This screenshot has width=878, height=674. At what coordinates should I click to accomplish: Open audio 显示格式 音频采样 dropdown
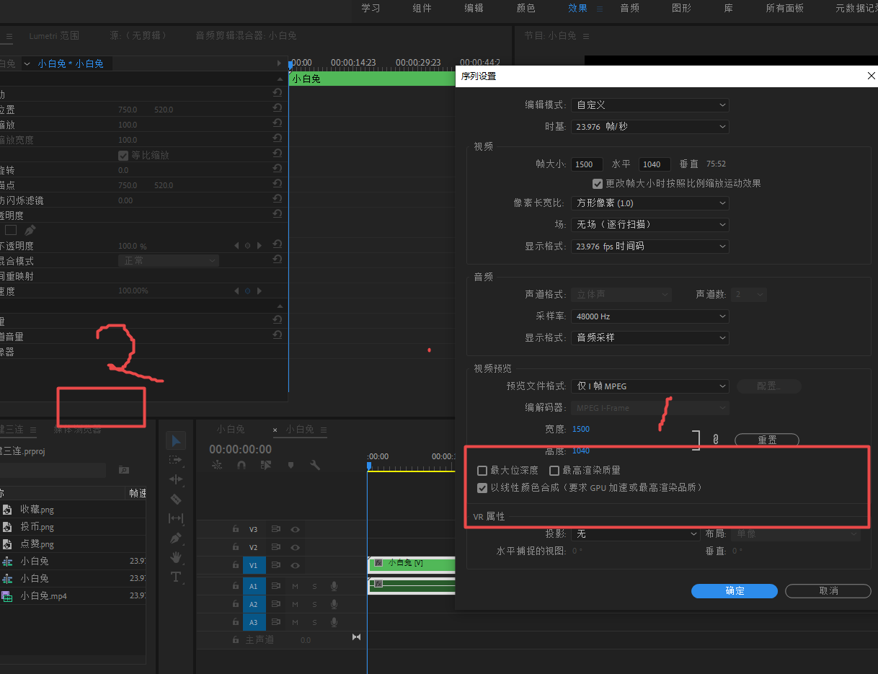click(x=650, y=338)
